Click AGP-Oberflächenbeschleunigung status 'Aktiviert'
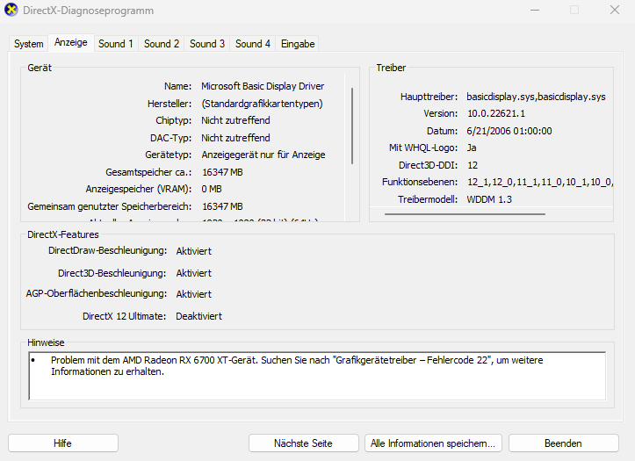The image size is (635, 461). (x=194, y=294)
